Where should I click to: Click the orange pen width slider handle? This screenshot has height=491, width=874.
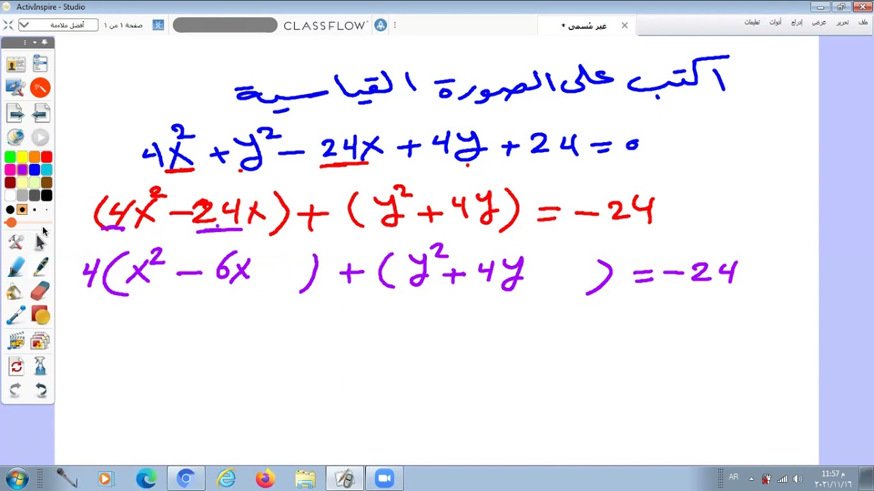click(11, 222)
